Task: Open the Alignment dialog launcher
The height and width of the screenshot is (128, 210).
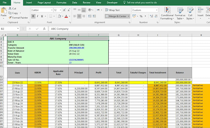Action: (129, 22)
